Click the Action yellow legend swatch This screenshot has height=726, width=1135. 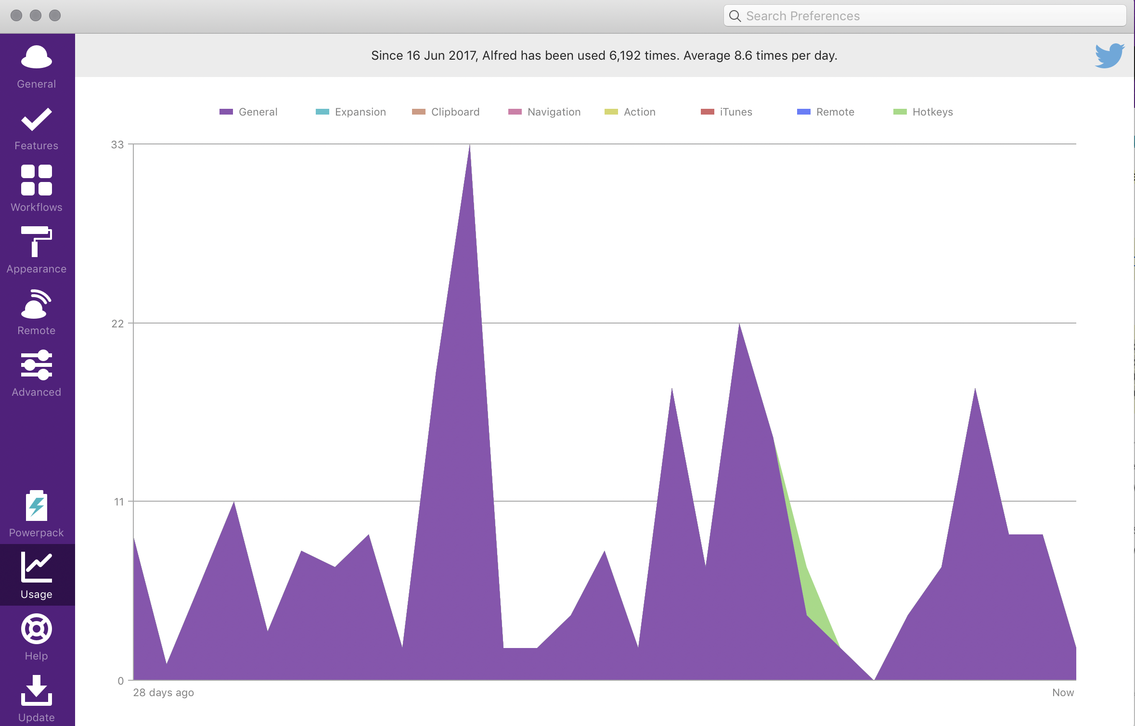click(611, 112)
